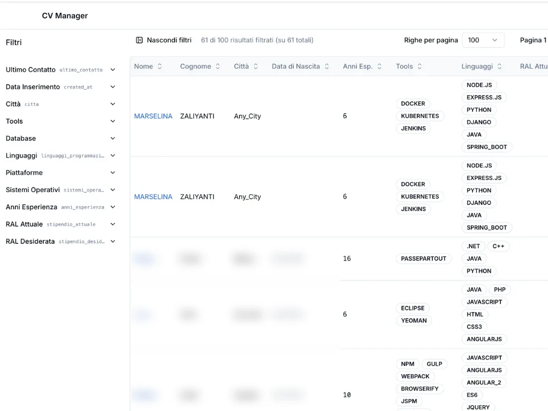The image size is (548, 411).
Task: Sort by Anni Esp. column arrows
Action: (x=379, y=66)
